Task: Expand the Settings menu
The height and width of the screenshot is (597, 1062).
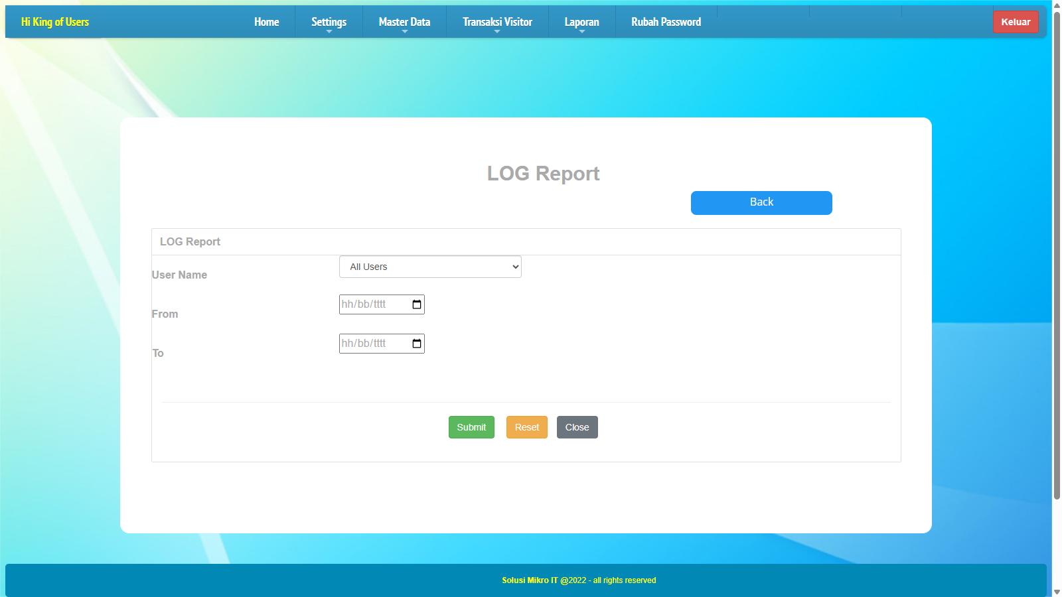Action: [329, 22]
